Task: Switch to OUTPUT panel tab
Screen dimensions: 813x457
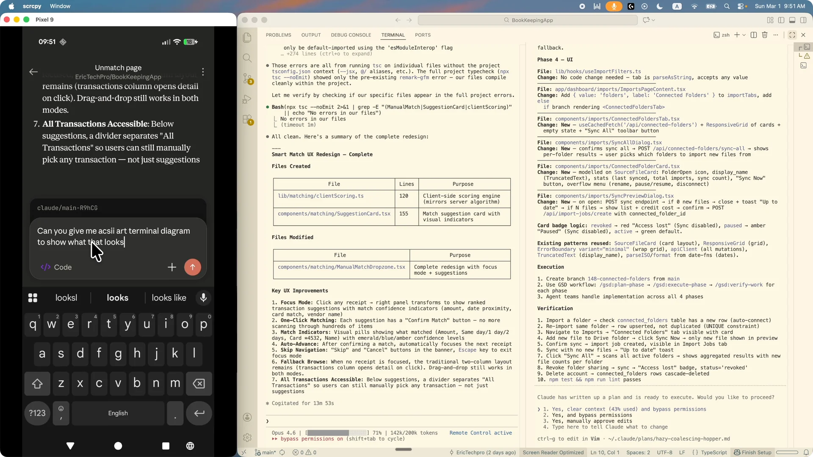Action: coord(311,35)
